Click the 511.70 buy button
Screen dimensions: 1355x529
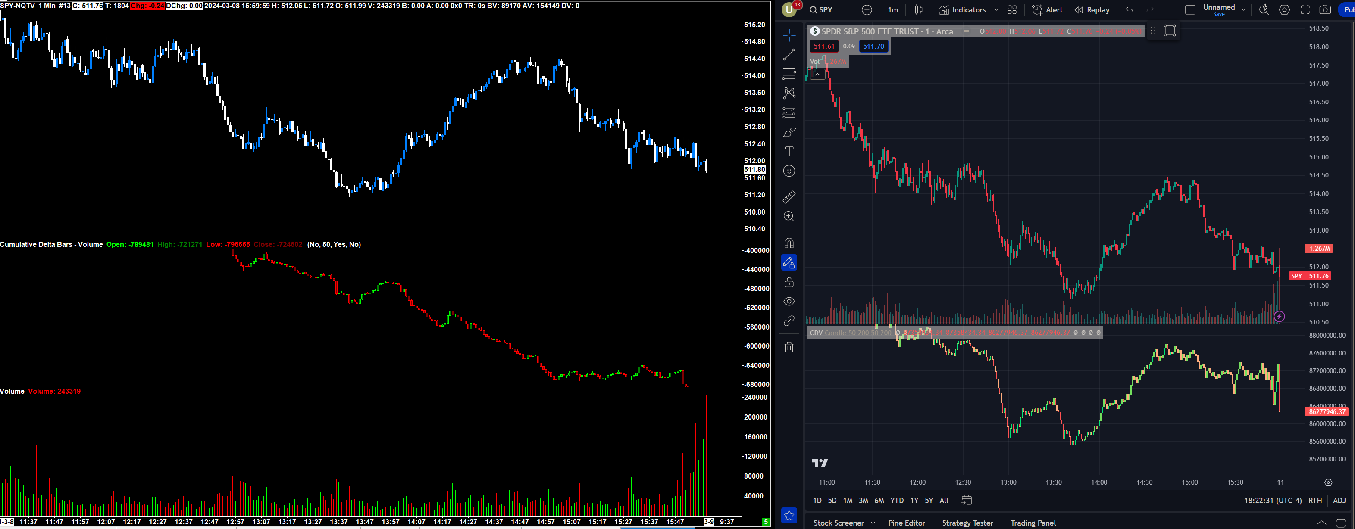[873, 46]
